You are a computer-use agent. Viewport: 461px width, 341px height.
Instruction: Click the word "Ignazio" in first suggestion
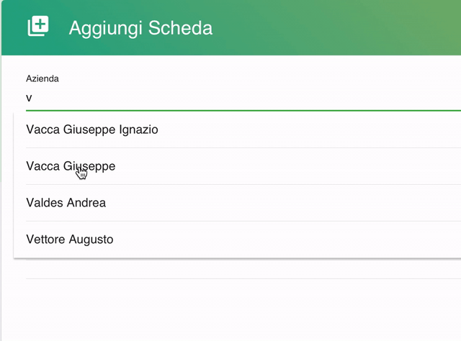coord(138,129)
